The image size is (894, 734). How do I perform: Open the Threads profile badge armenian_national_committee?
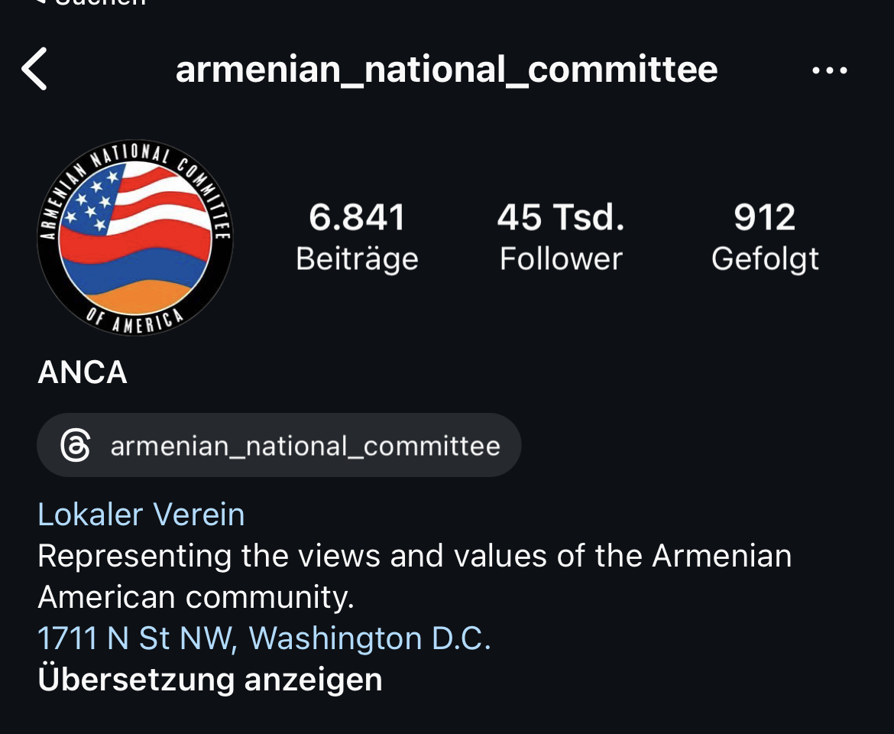tap(279, 446)
